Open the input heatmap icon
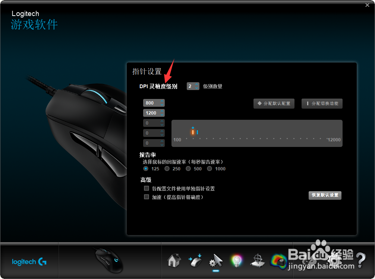Screen dimensions: 375x279 click(x=278, y=262)
